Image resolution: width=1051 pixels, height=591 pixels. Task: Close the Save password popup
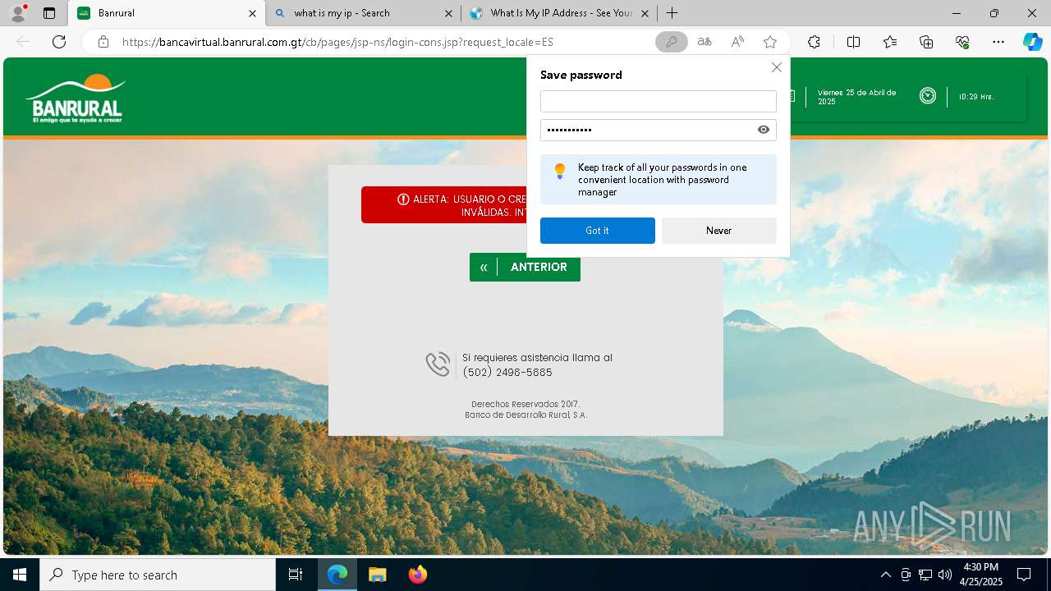pos(776,67)
